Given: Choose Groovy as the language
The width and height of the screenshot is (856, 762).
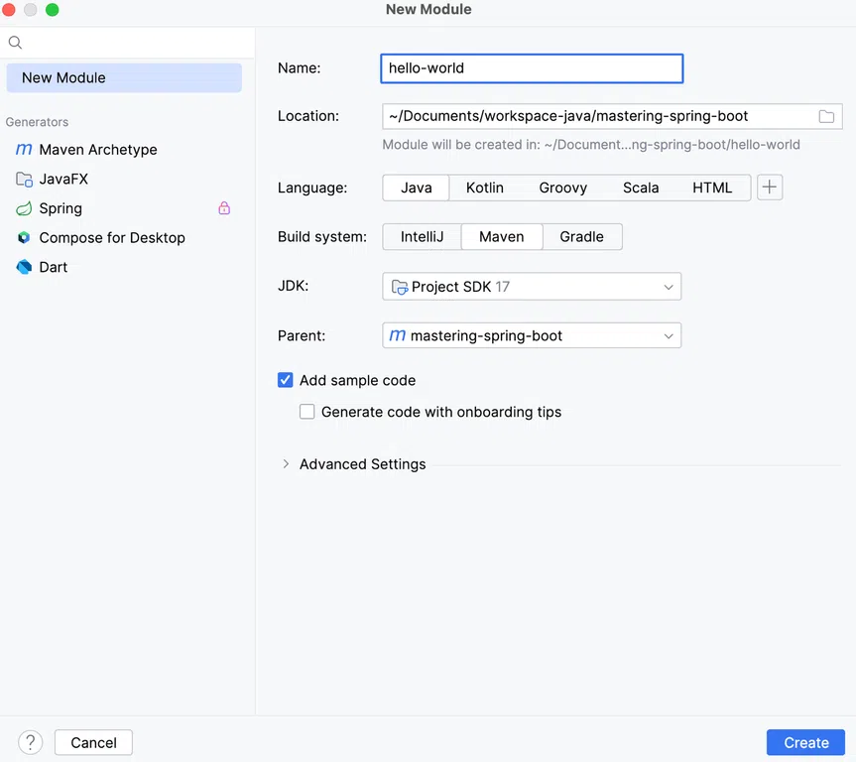Looking at the screenshot, I should click(562, 188).
